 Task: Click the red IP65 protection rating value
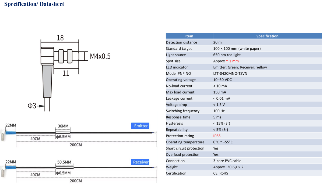(217, 136)
